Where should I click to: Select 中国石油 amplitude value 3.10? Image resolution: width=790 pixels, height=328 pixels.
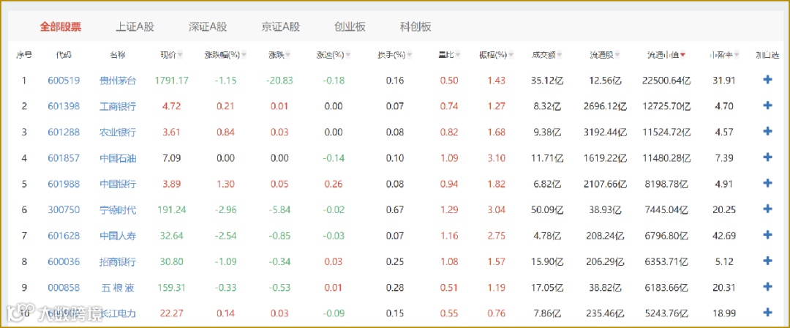coord(496,158)
